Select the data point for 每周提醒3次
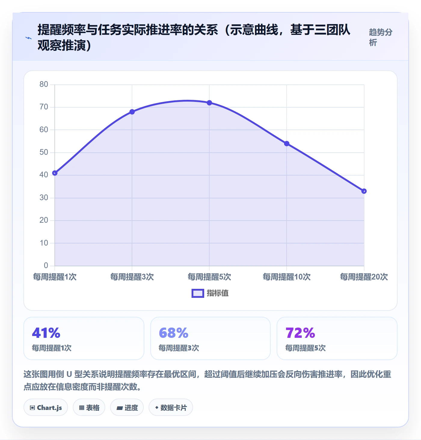This screenshot has height=440, width=421. 132,112
